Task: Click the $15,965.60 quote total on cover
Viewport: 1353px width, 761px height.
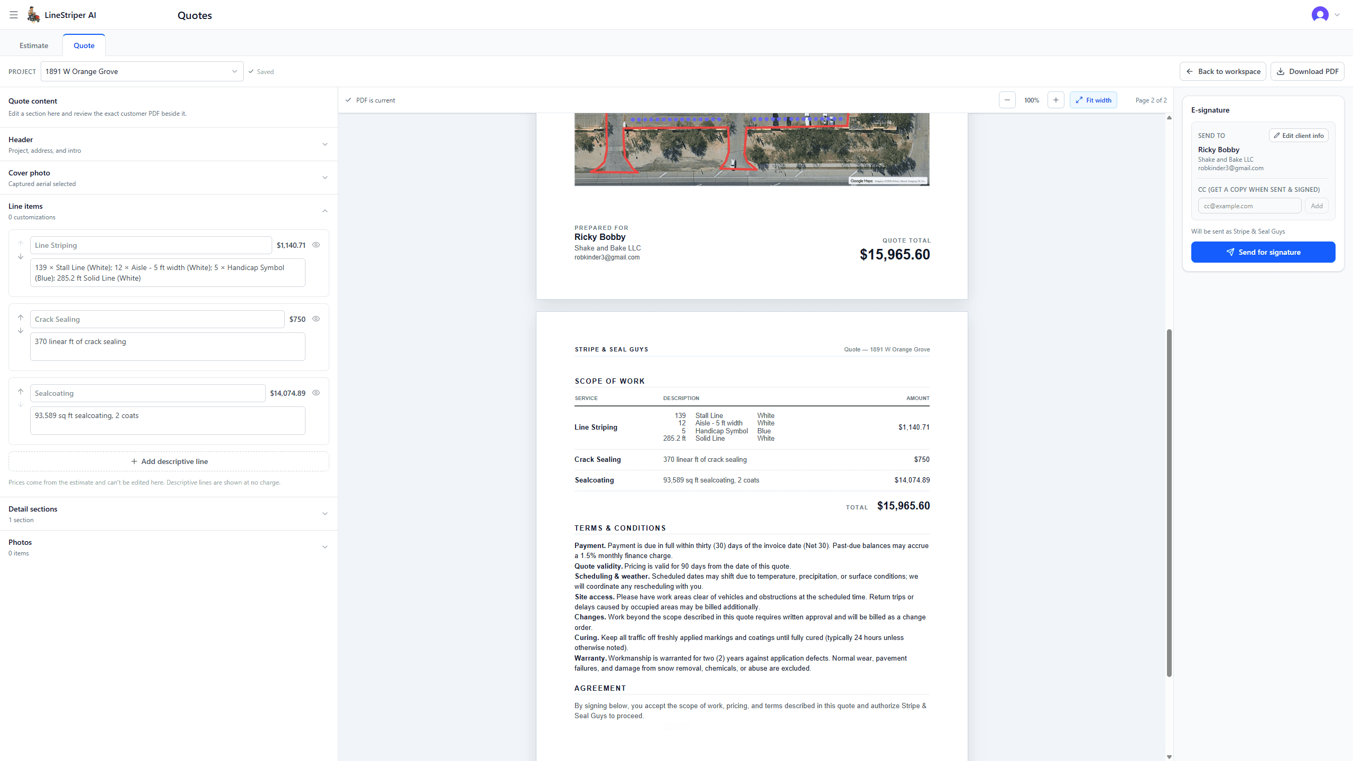Action: [x=895, y=255]
